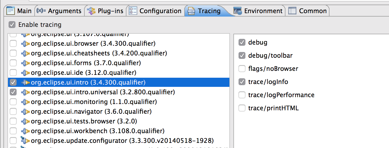The height and width of the screenshot is (148, 389).
Task: Select org.eclipse.ui.monitoring (1.1.0.qualifier) row
Action: point(118,102)
